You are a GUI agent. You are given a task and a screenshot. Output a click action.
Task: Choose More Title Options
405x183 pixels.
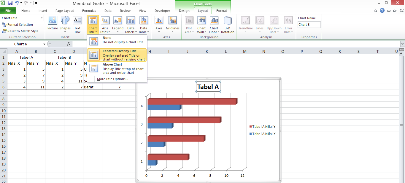(112, 79)
